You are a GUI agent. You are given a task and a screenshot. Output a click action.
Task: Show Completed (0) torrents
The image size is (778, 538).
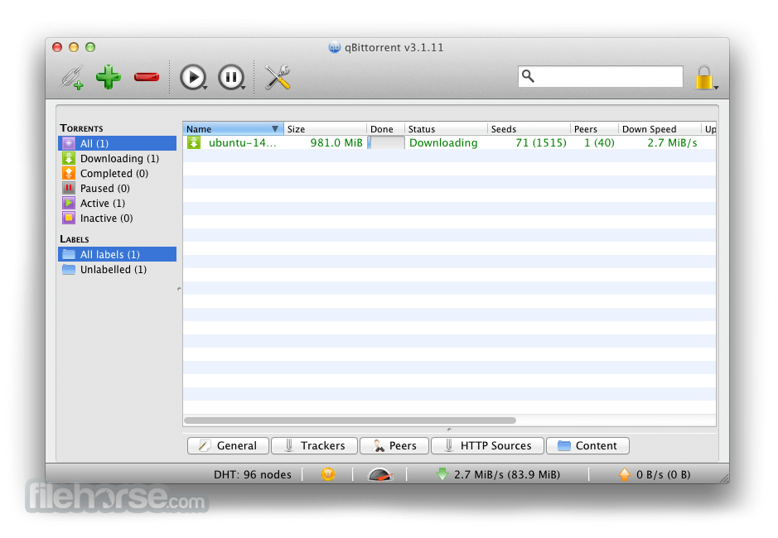[117, 173]
